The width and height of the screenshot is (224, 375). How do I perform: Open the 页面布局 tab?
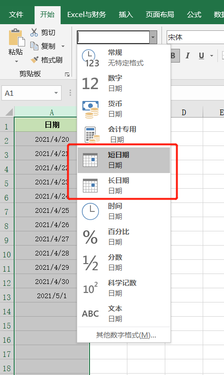[x=160, y=15]
